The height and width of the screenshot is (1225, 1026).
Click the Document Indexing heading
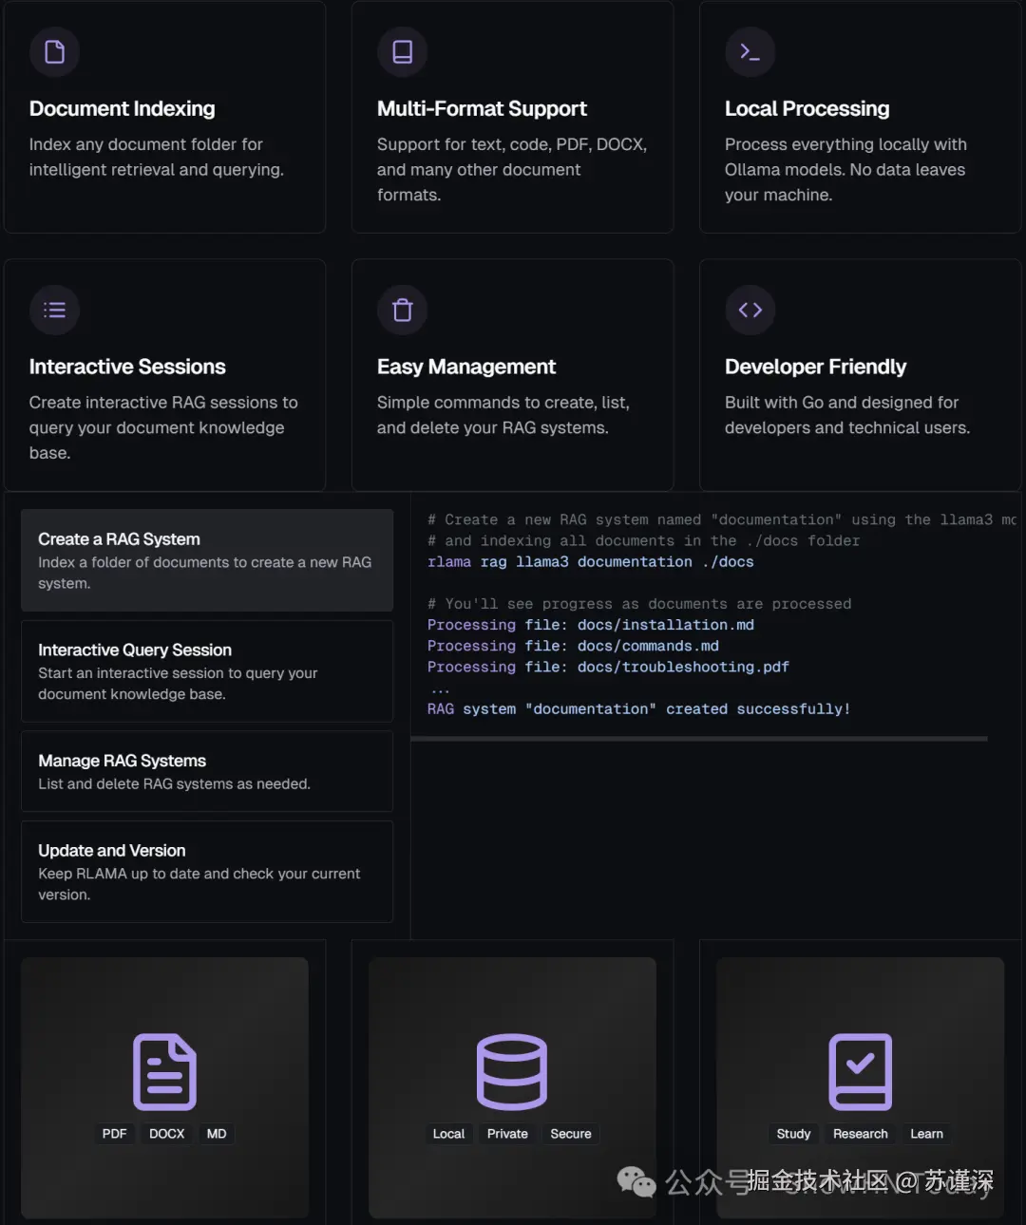(x=123, y=108)
